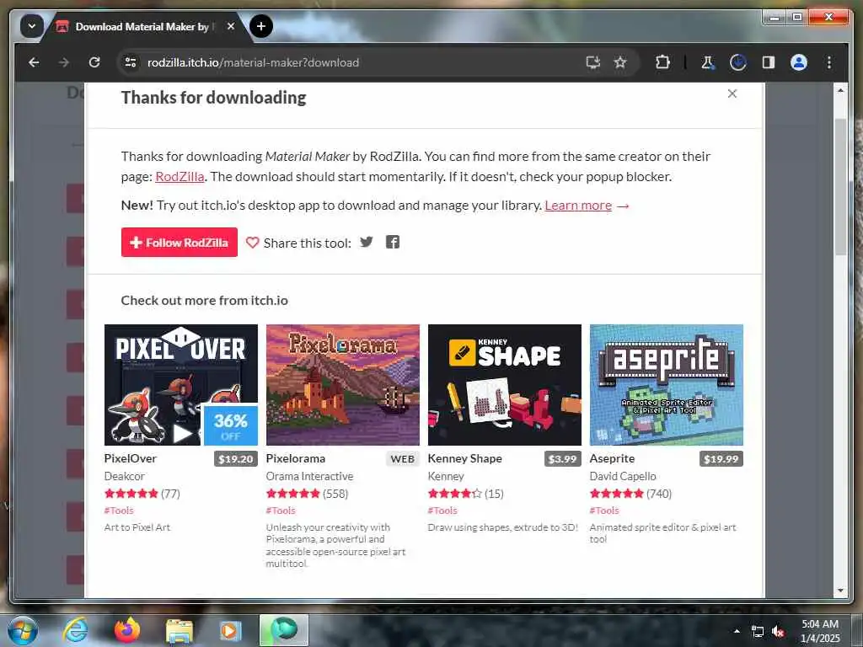Open Windows Media Player taskbar icon
This screenshot has width=863, height=647.
[x=230, y=631]
